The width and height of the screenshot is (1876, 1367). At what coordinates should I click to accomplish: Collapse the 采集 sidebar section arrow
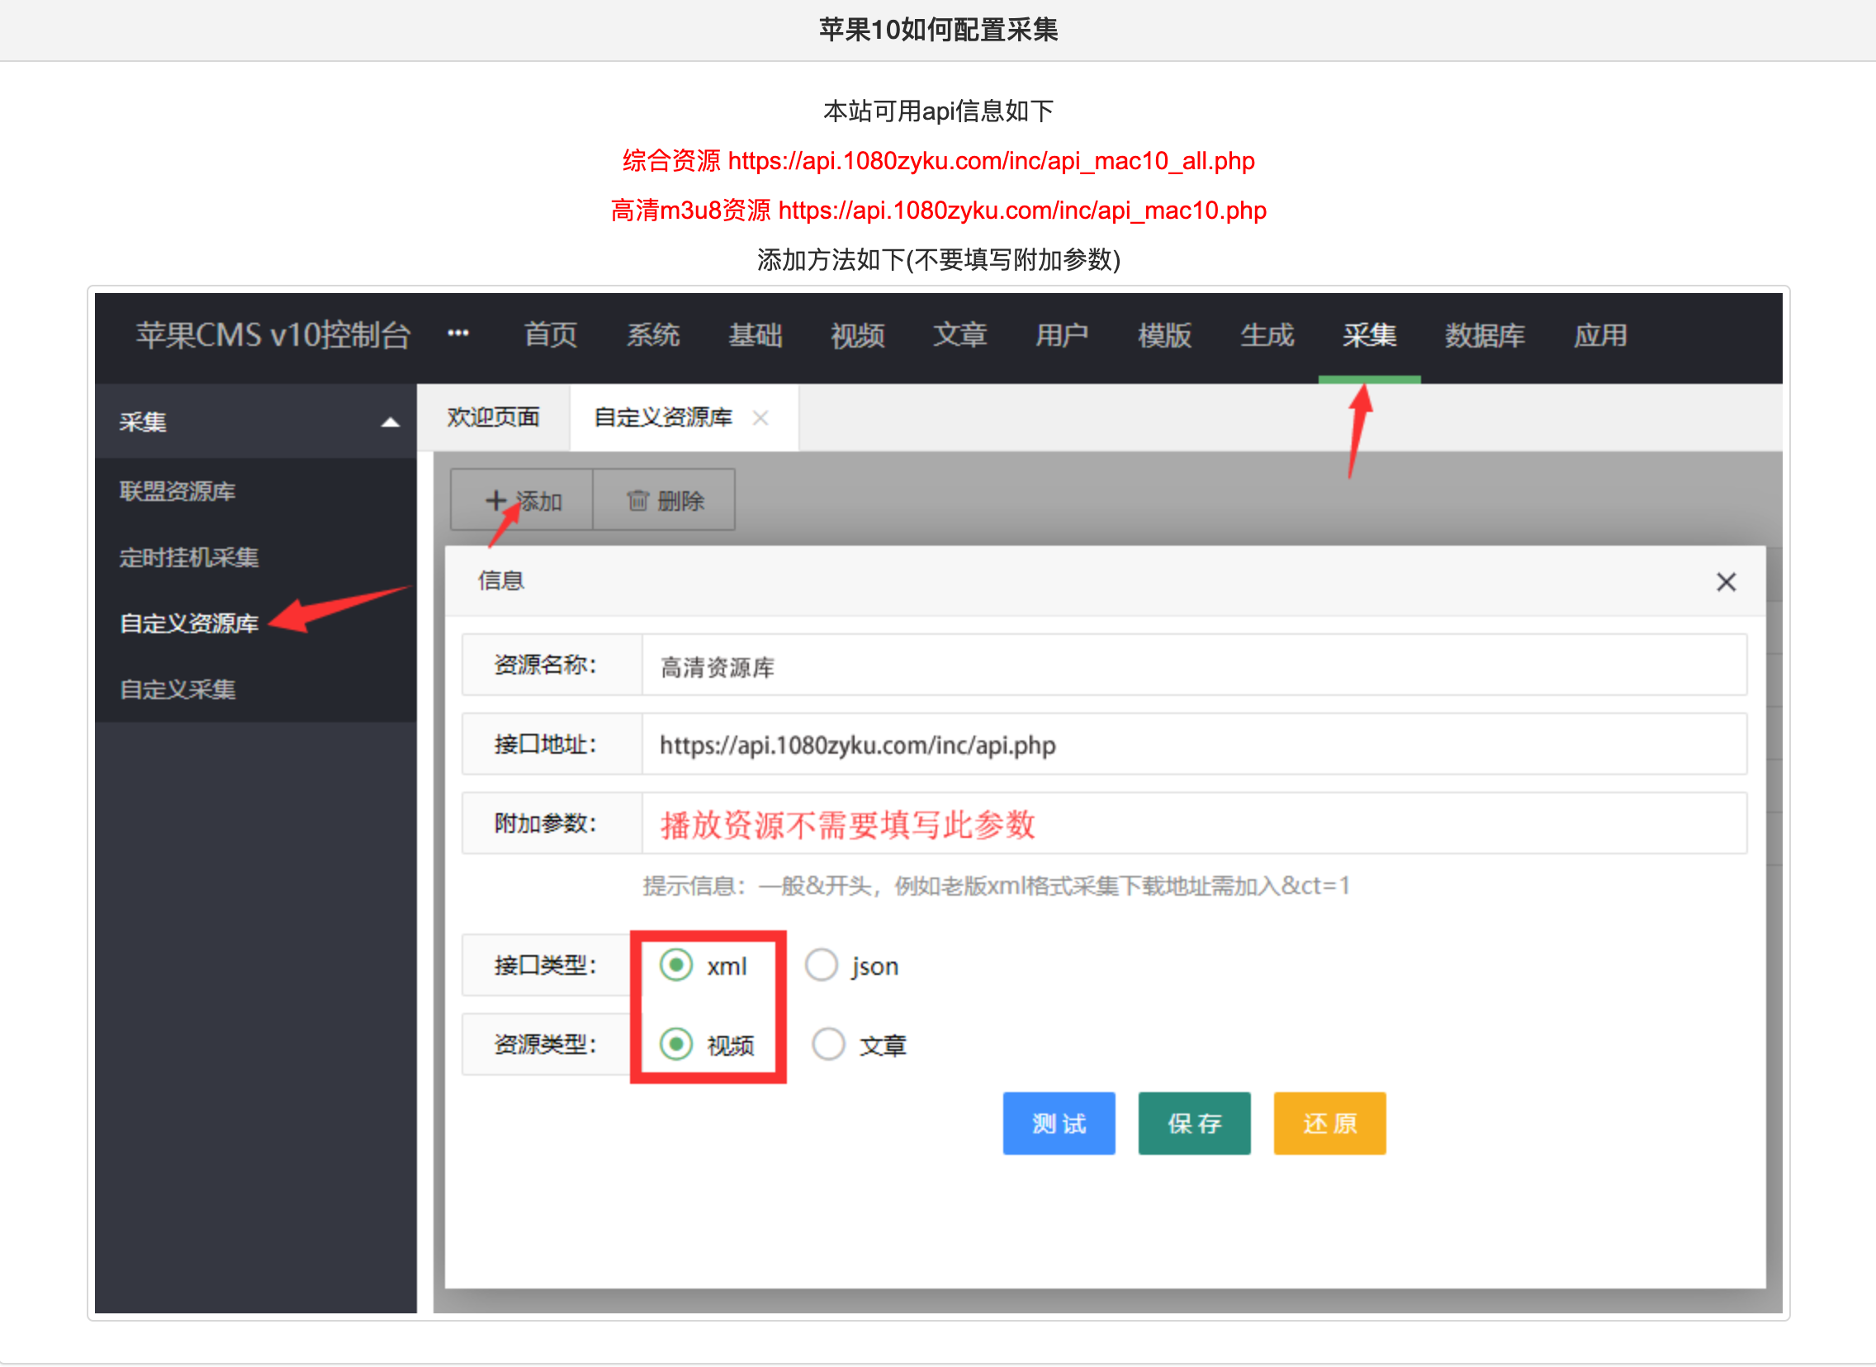(x=390, y=423)
